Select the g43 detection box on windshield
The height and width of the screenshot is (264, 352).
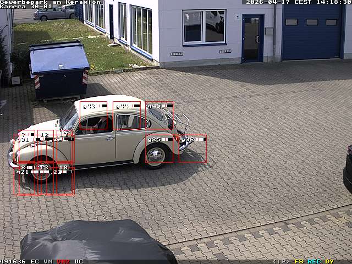point(93,116)
